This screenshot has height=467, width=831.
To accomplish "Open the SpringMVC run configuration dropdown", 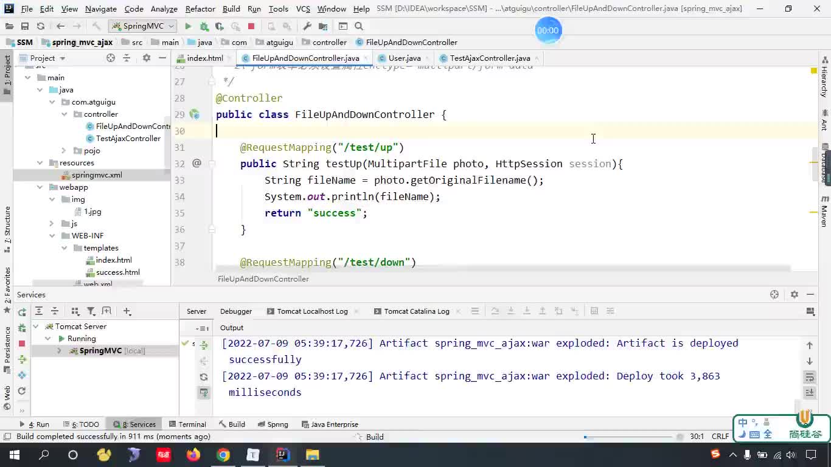I will tap(142, 26).
